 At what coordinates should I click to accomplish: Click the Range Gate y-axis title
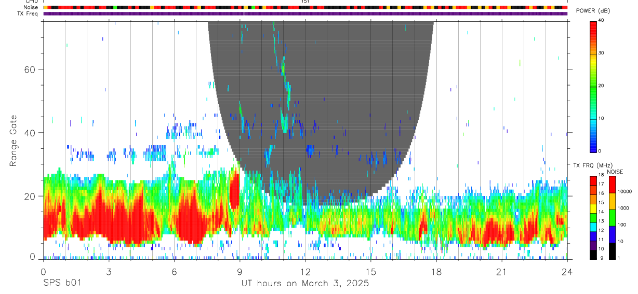(13, 140)
